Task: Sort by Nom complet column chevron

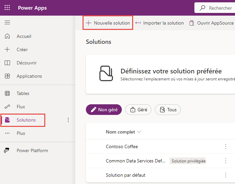Action: coord(139,132)
